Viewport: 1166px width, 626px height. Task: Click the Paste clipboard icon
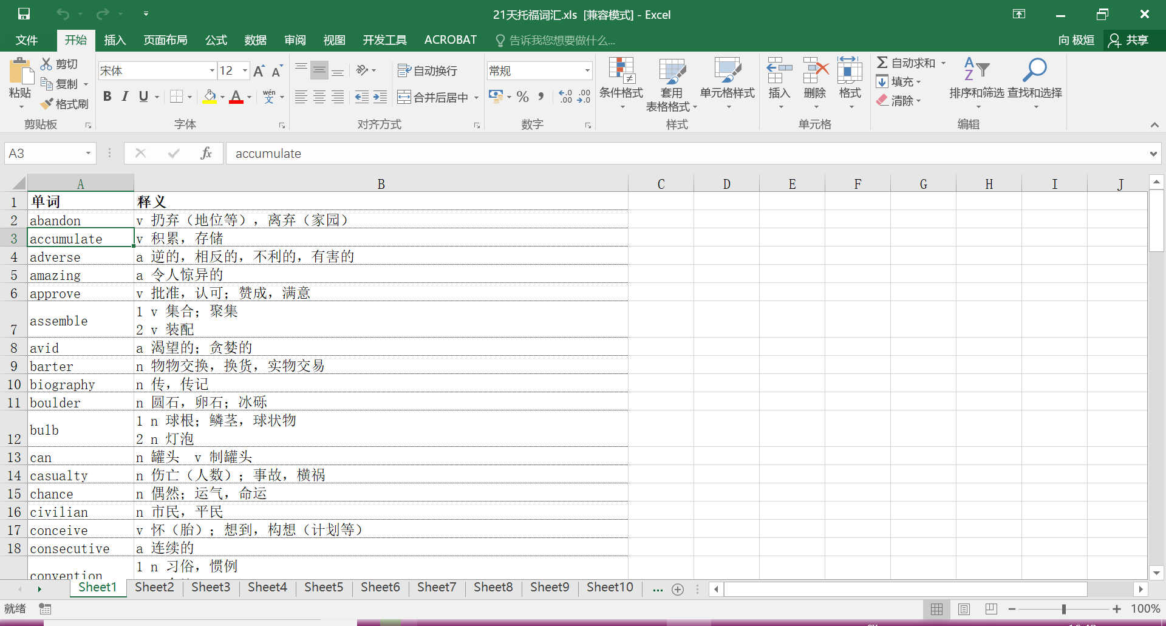click(x=21, y=71)
